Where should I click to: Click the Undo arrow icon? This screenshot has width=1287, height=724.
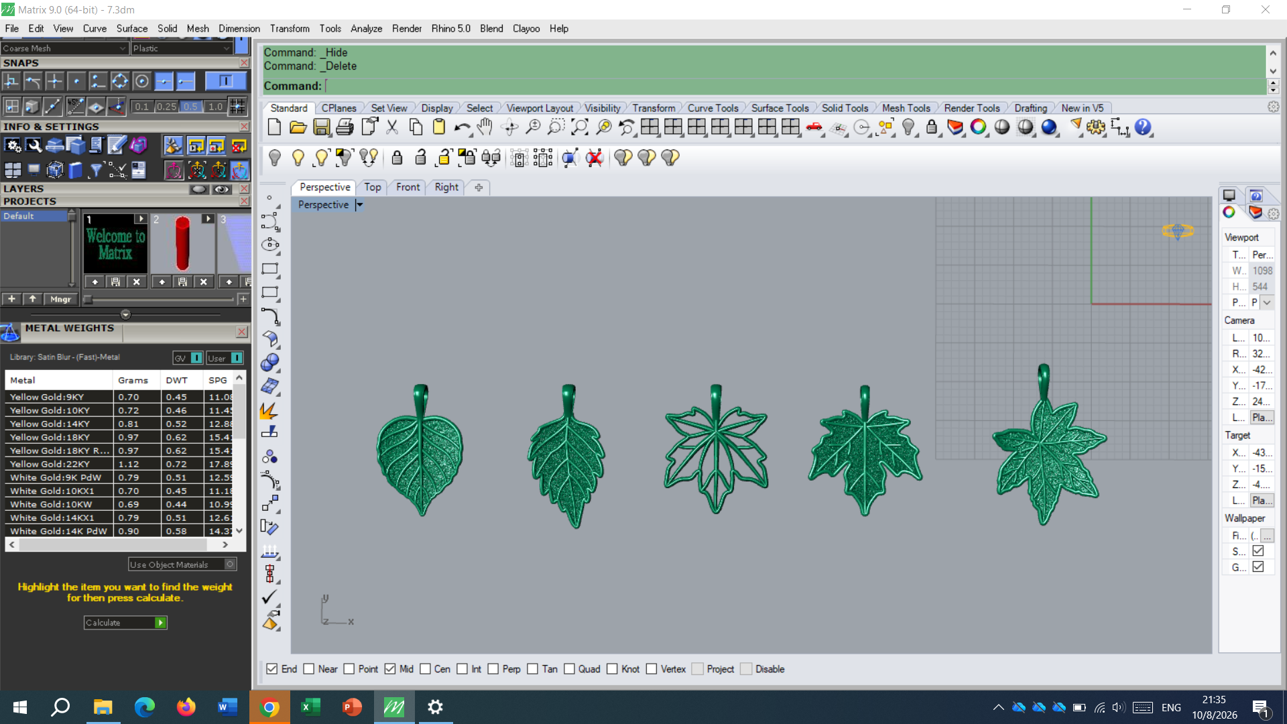click(461, 127)
